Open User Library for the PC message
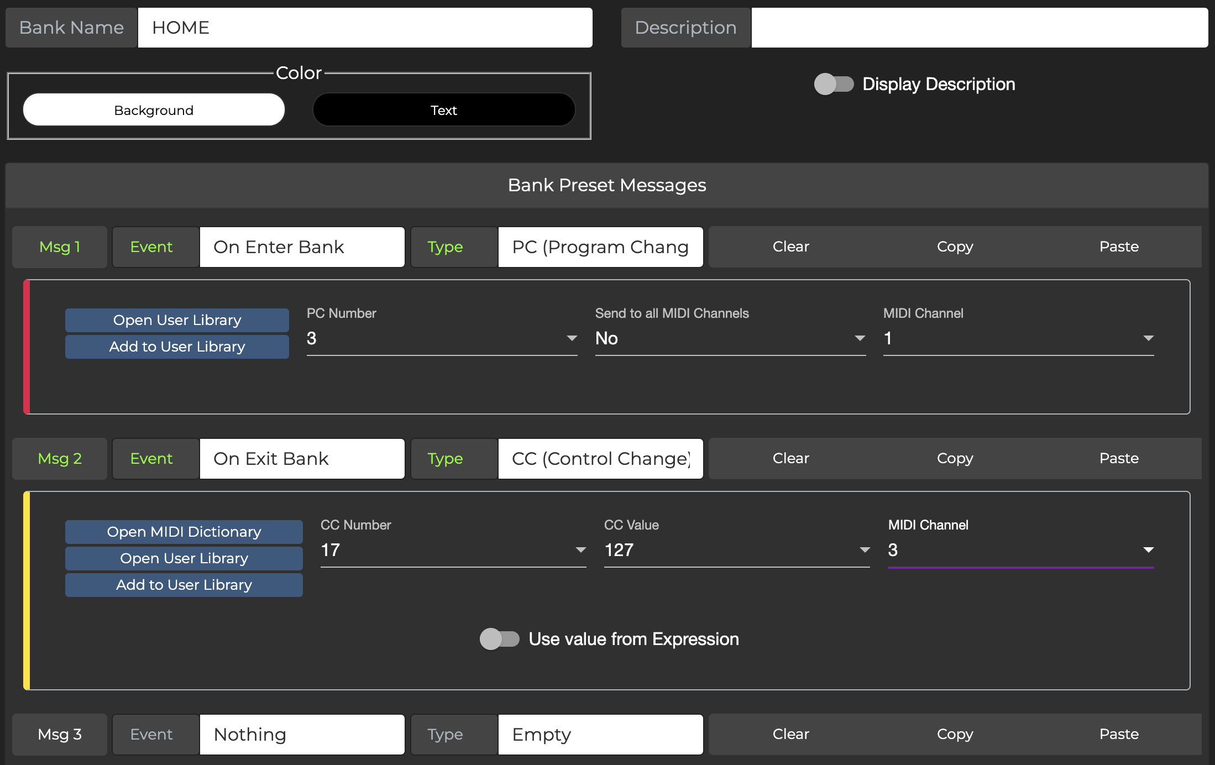Image resolution: width=1215 pixels, height=765 pixels. coord(177,320)
